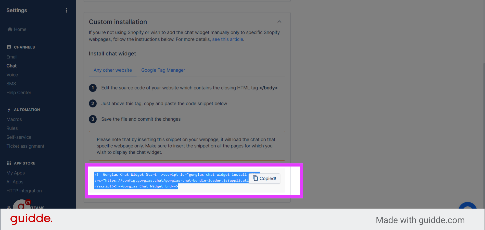Open Self-service settings
Screen dimensions: 485x230
tap(19, 137)
